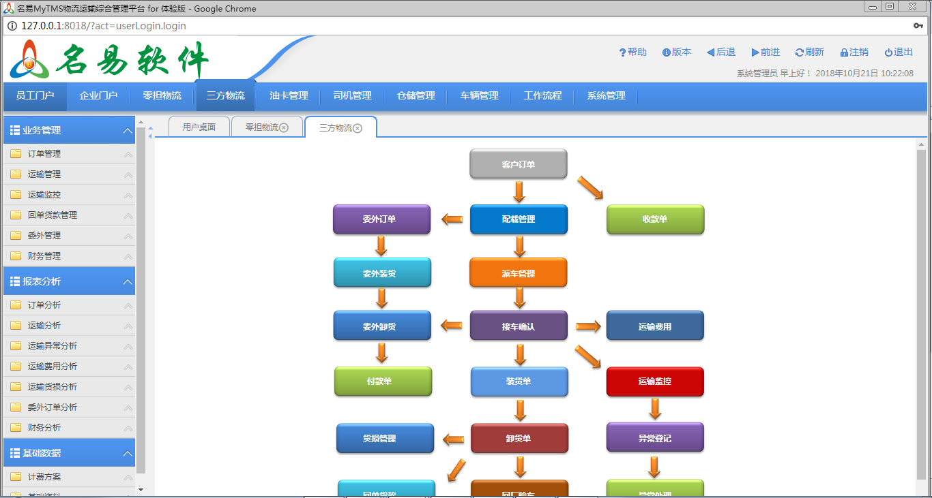932x498 pixels.
Task: Open the 仓储管理 menu
Action: (x=416, y=96)
